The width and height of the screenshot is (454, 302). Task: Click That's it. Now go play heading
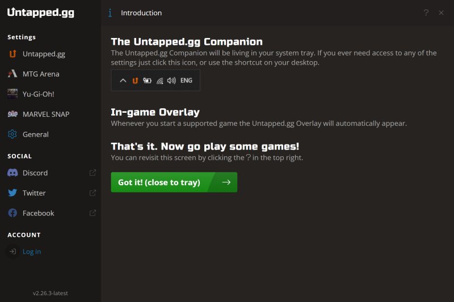(x=205, y=147)
